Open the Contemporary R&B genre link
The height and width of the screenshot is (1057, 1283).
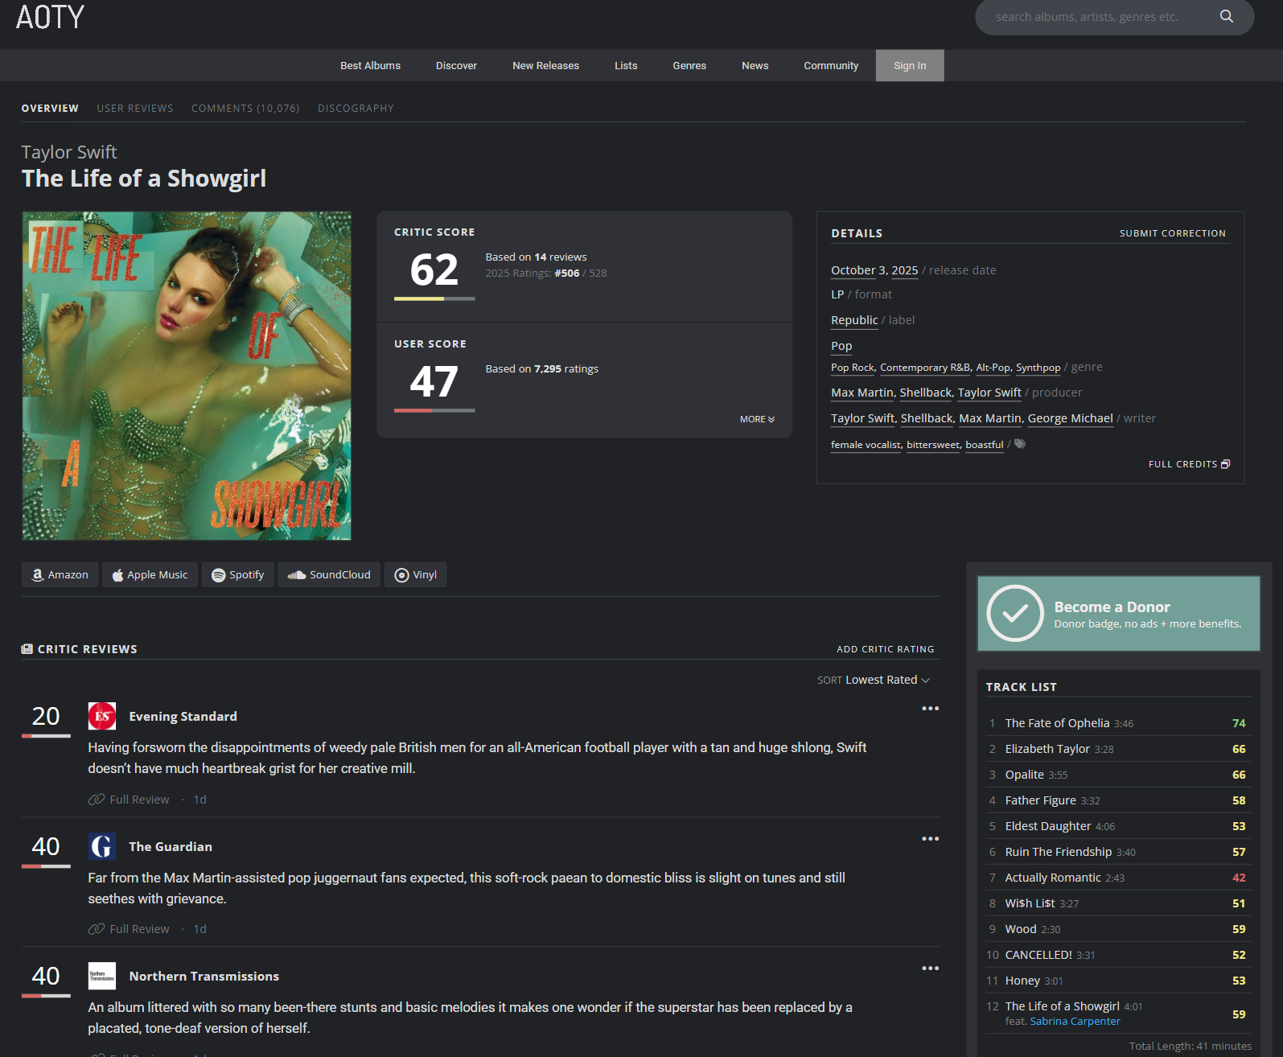[925, 368]
